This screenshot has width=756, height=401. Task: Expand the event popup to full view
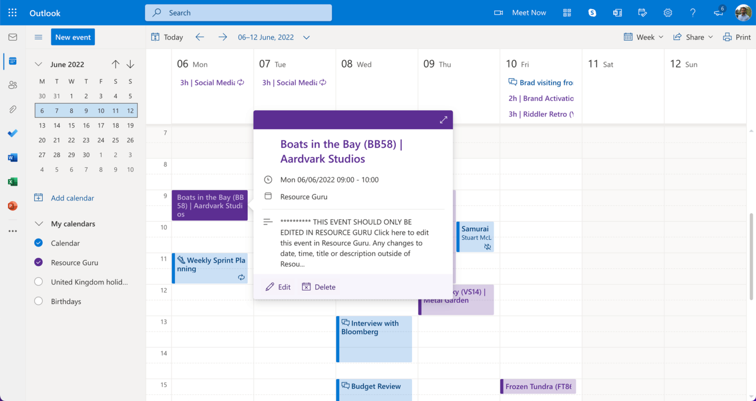(443, 120)
